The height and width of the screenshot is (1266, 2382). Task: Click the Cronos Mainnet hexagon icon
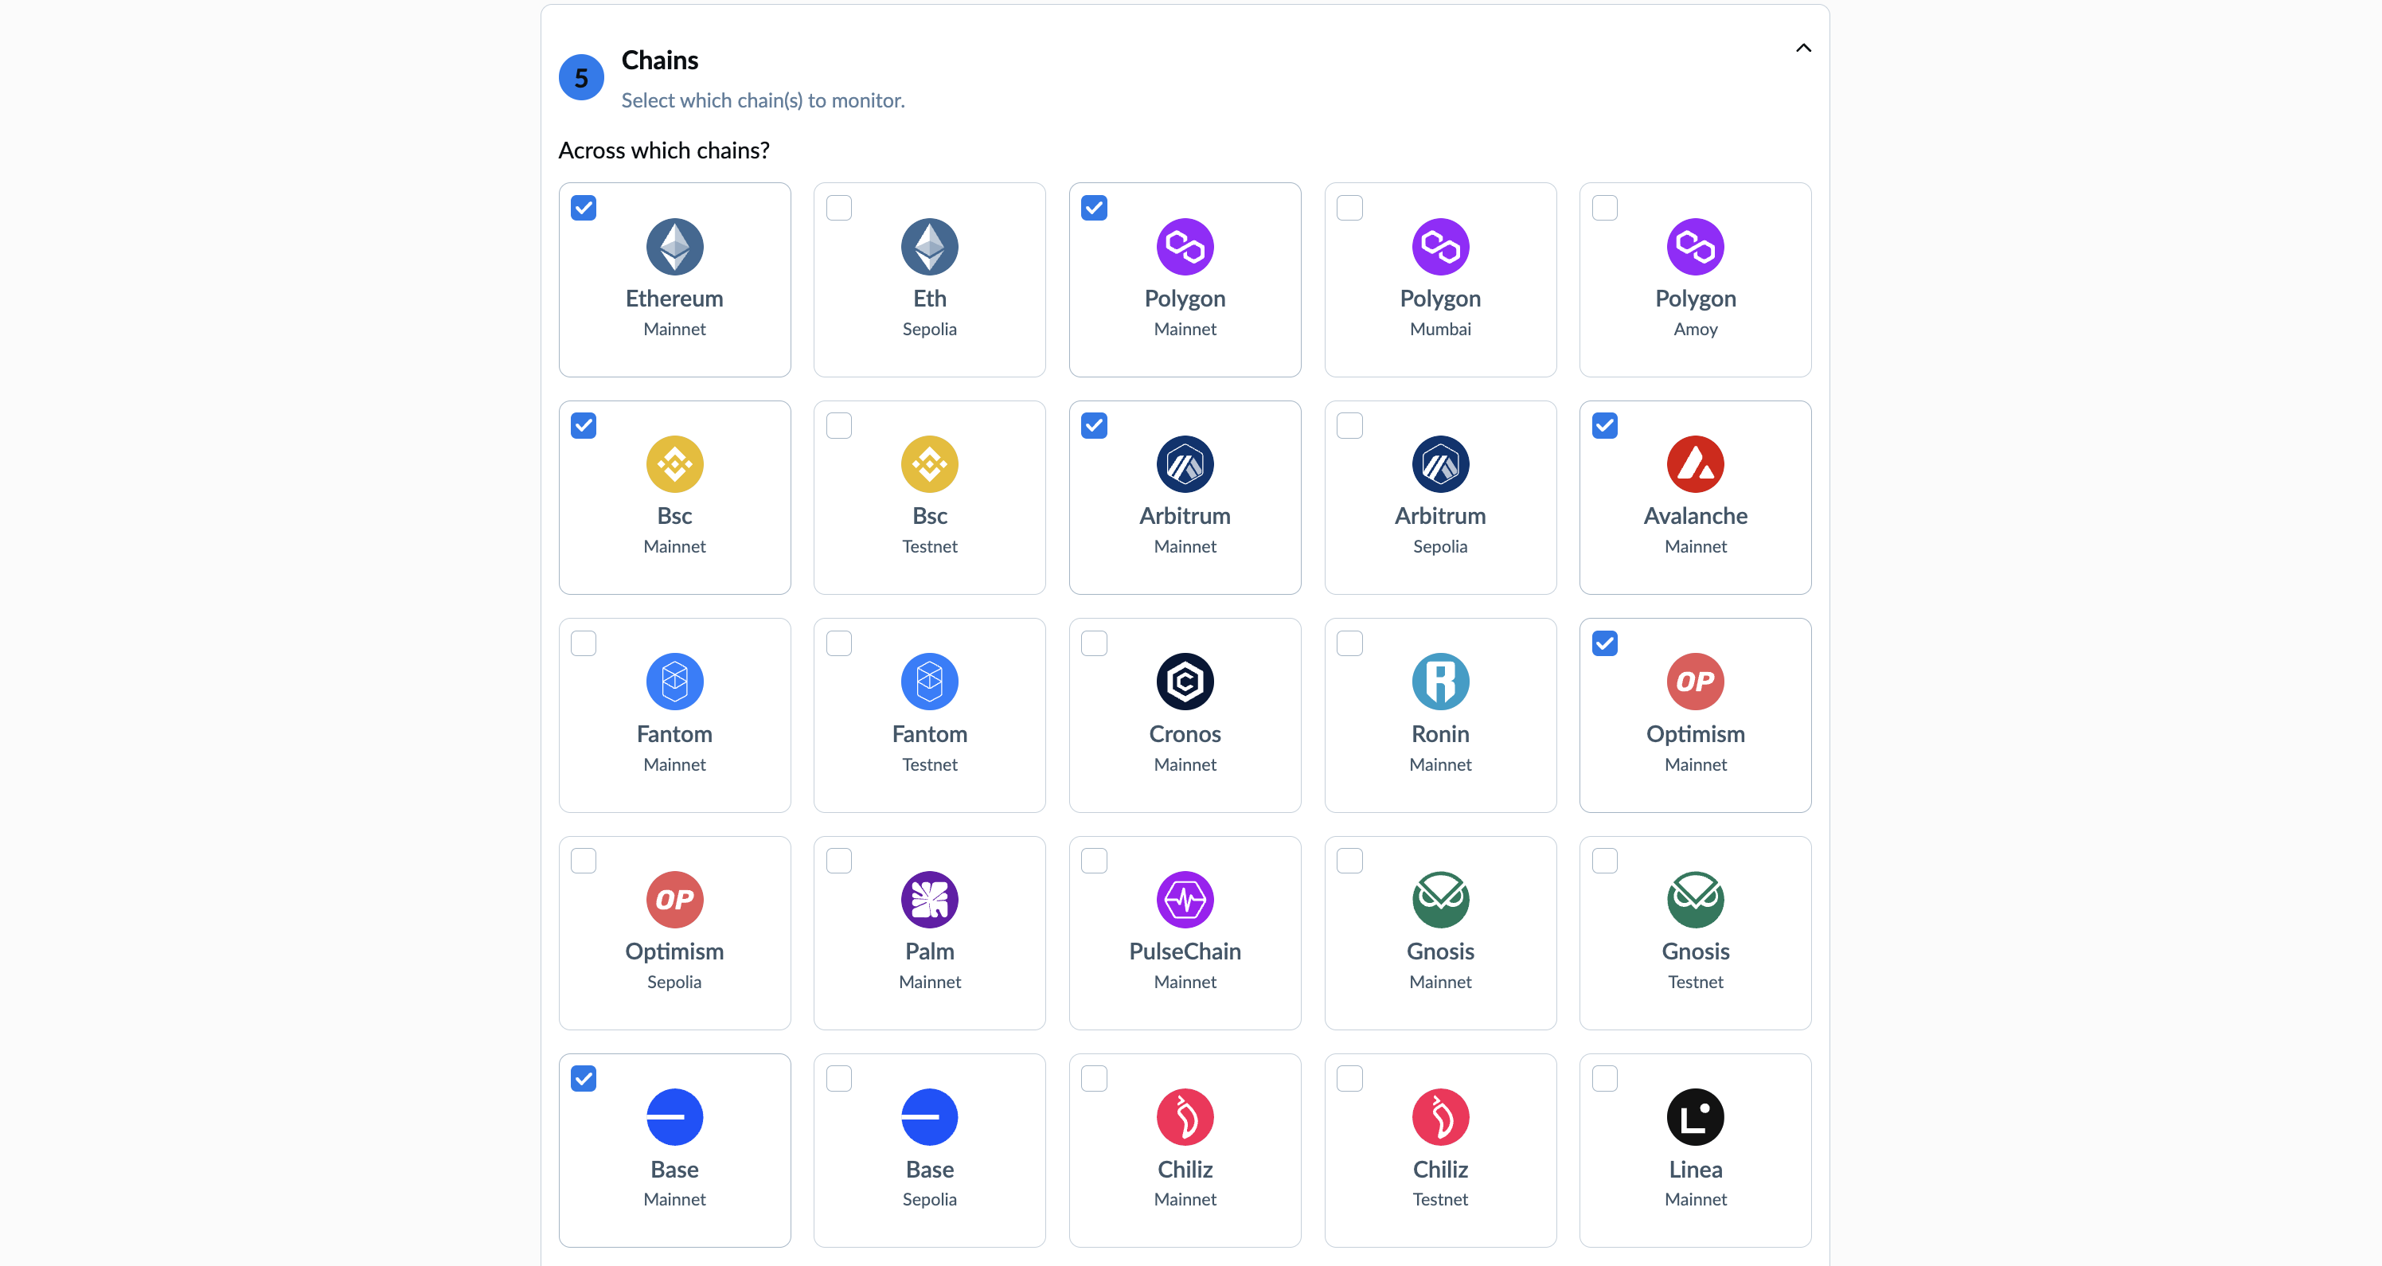pos(1185,682)
